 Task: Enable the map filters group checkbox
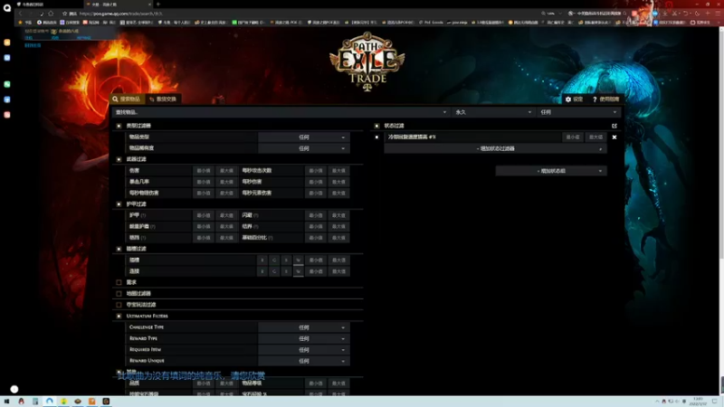pyautogui.click(x=119, y=293)
